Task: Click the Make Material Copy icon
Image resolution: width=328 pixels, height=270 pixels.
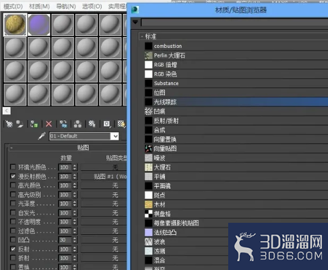Action: (63, 124)
